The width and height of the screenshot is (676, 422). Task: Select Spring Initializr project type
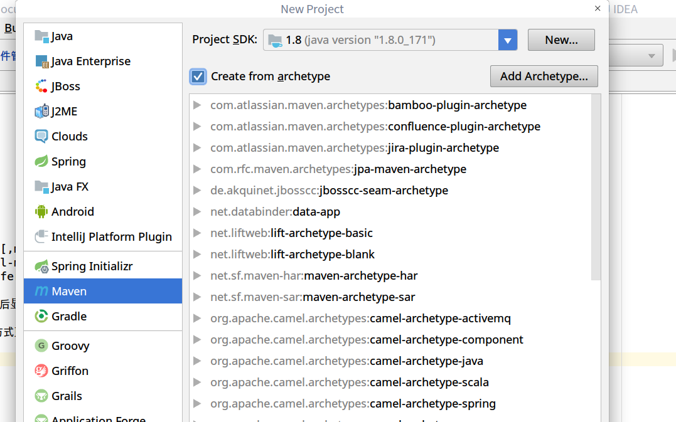(x=92, y=266)
